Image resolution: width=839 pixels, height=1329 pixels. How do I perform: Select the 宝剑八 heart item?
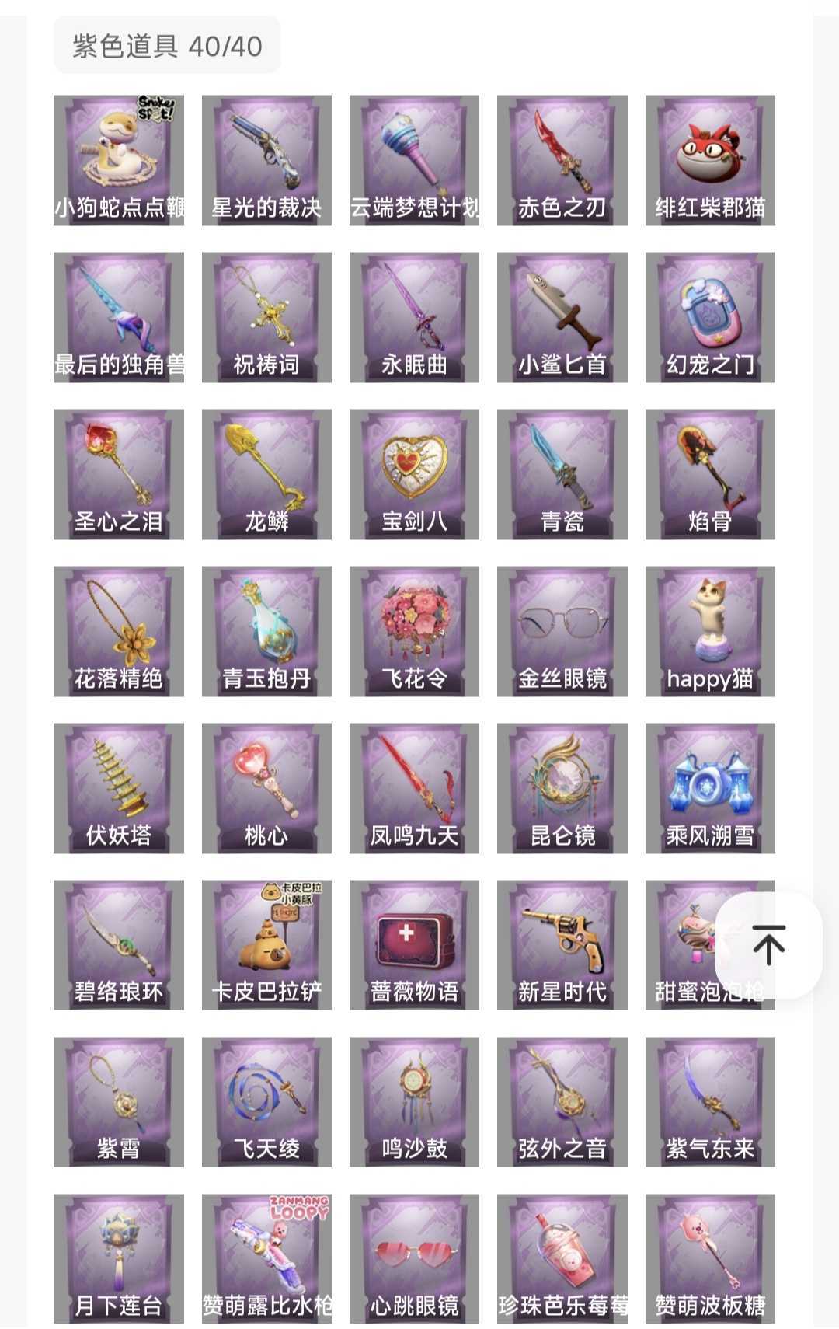pyautogui.click(x=414, y=474)
